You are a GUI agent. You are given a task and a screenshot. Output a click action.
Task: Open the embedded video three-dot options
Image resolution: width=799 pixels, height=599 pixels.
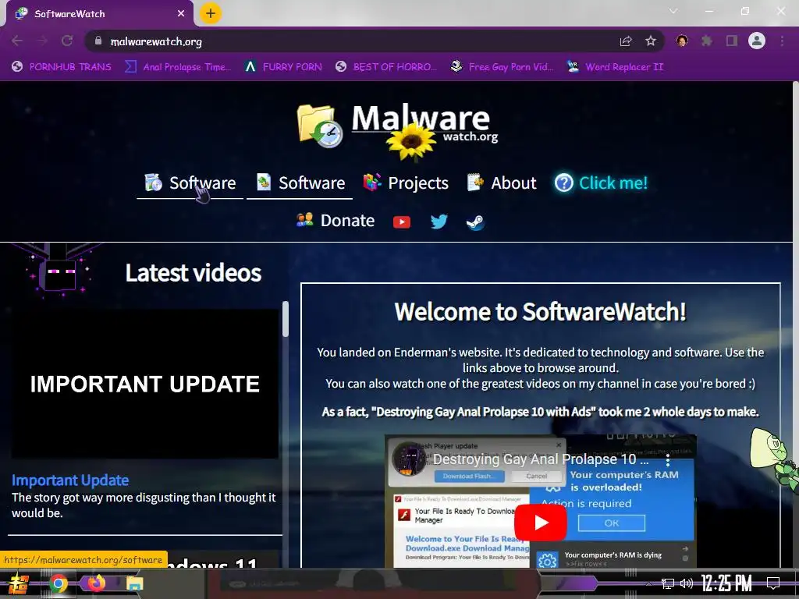pos(668,460)
